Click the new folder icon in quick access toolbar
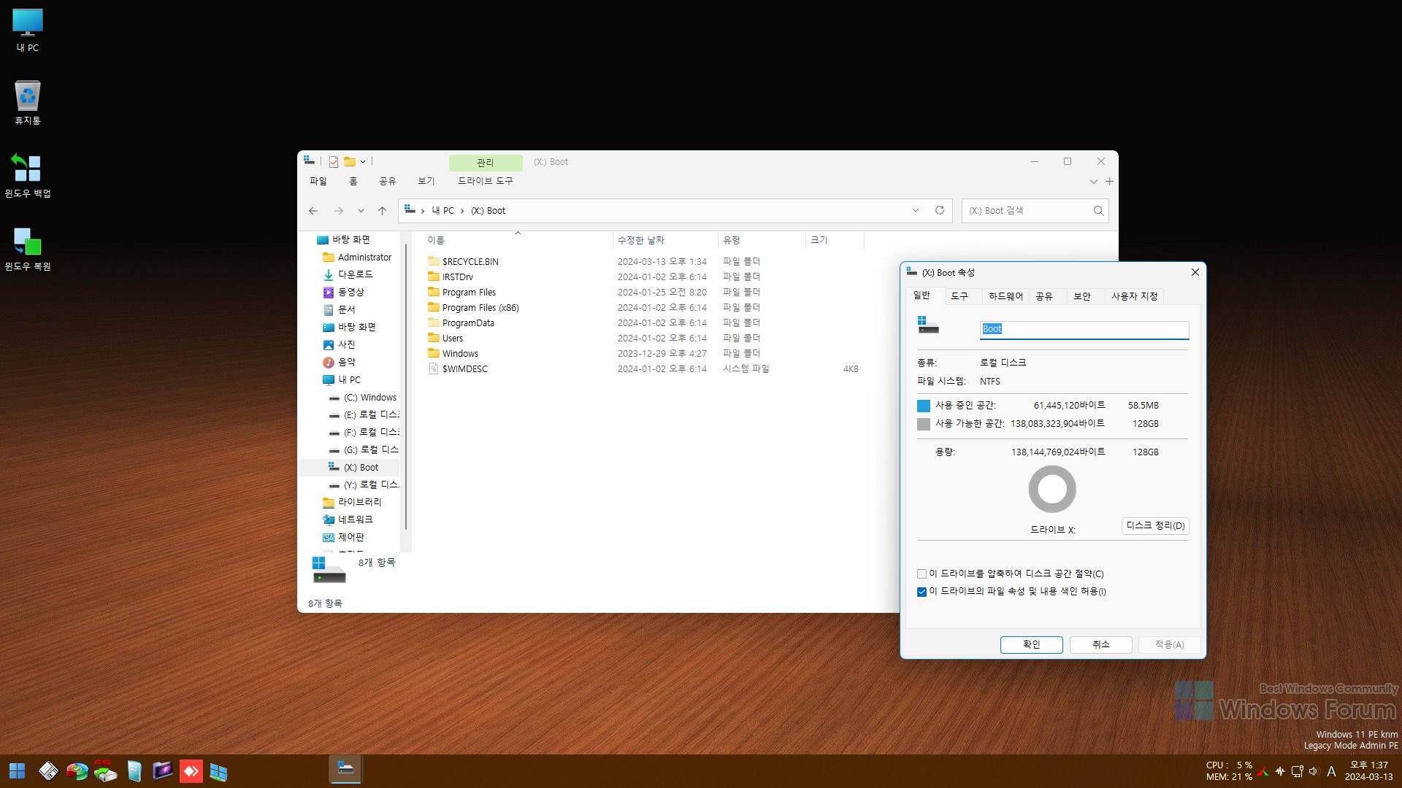Screen dimensions: 1402x788 tap(350, 162)
